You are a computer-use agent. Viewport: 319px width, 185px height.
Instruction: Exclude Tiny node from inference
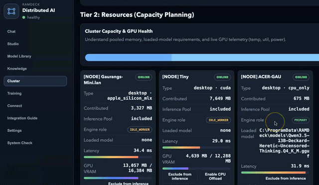[x=179, y=177]
